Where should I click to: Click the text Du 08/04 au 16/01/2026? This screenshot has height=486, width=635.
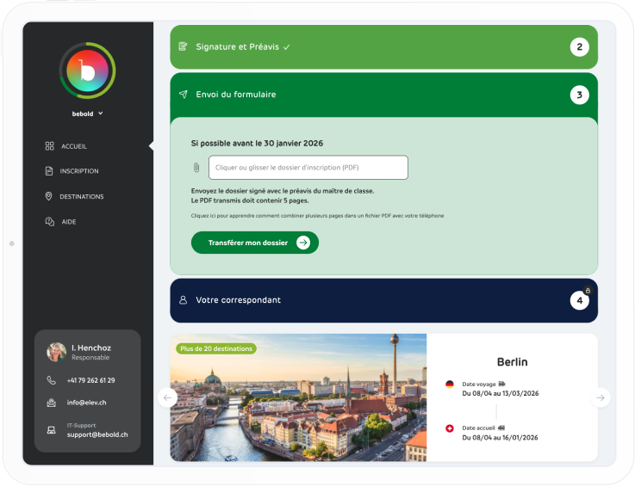tap(500, 438)
